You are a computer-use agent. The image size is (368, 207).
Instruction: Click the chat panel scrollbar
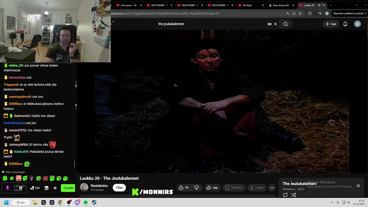coord(74,164)
